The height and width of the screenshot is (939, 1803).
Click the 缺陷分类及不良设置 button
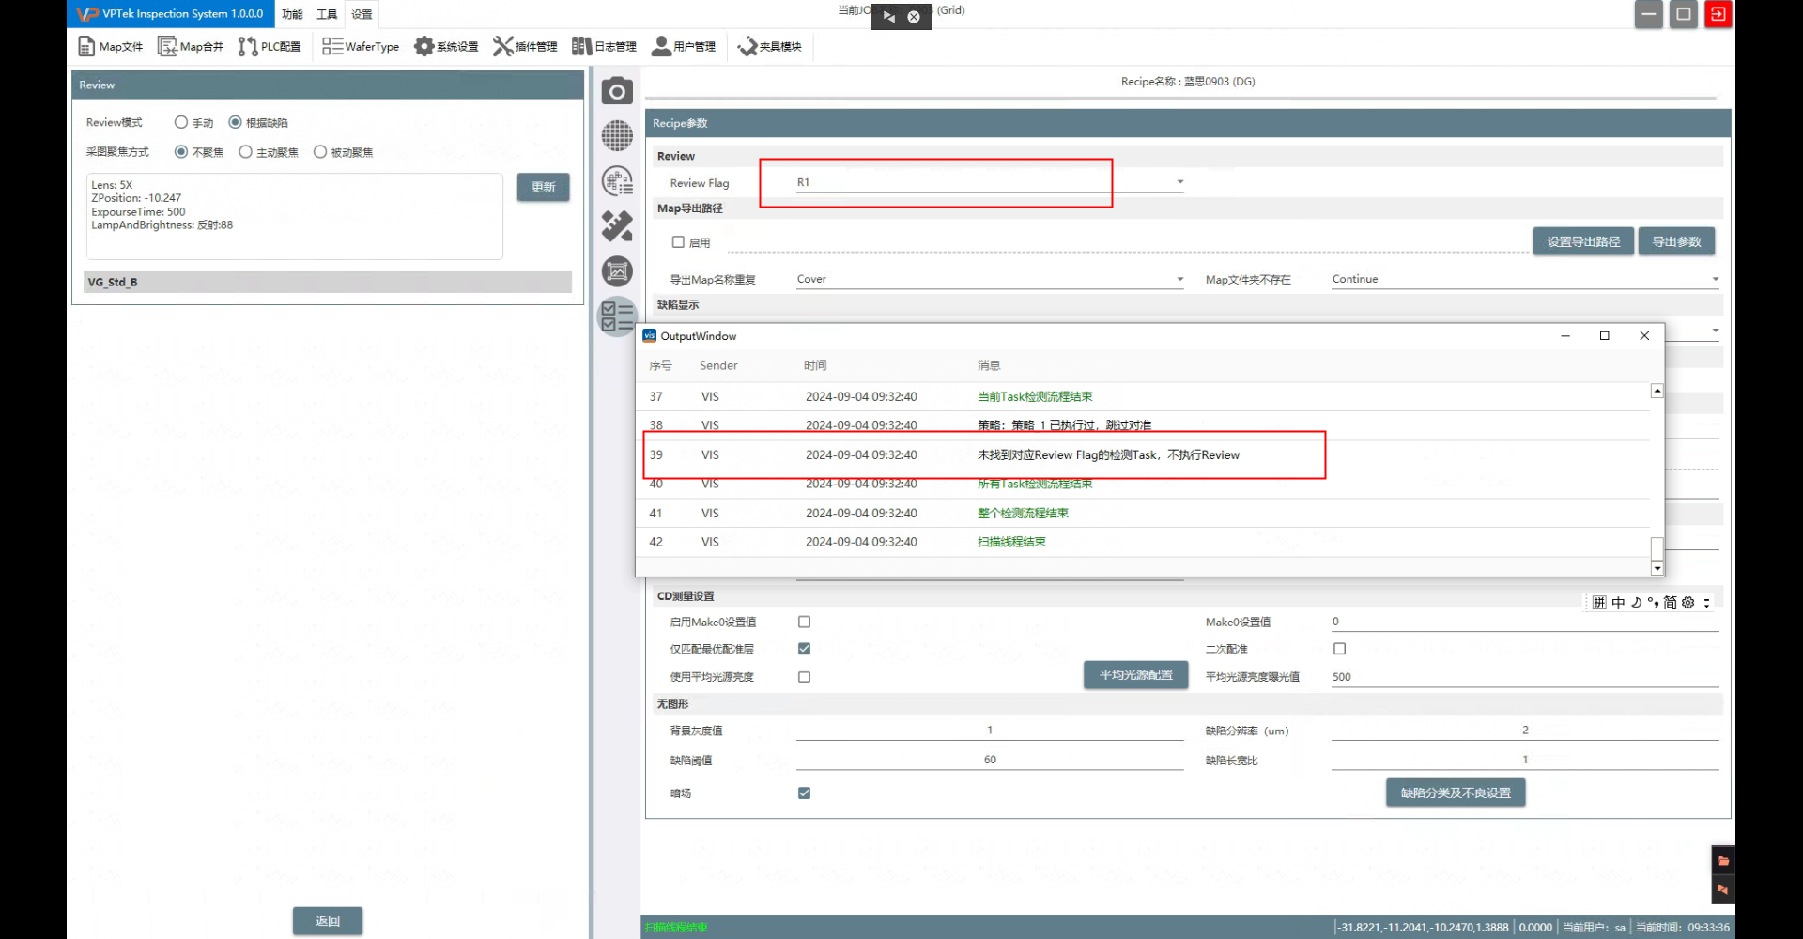point(1456,793)
